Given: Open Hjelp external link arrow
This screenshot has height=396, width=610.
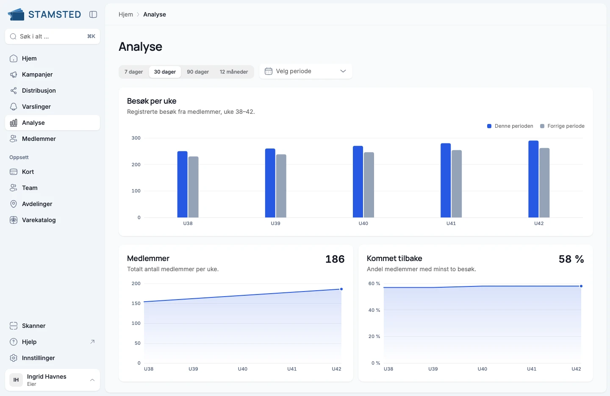Looking at the screenshot, I should 92,342.
